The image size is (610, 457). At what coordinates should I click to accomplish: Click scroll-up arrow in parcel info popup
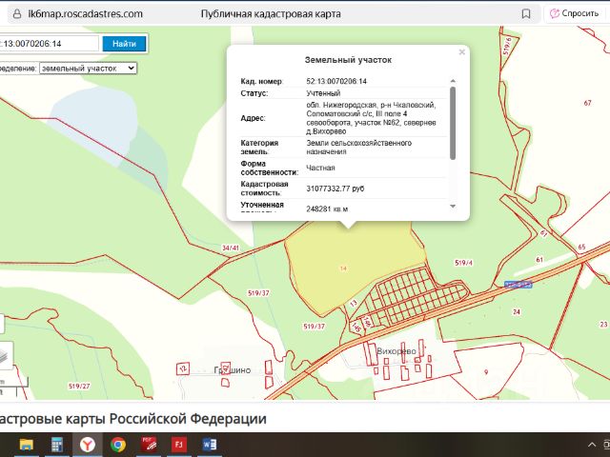coord(453,81)
